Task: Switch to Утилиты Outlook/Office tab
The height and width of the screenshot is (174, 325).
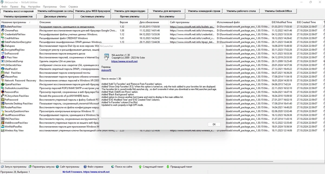Action: point(278,11)
